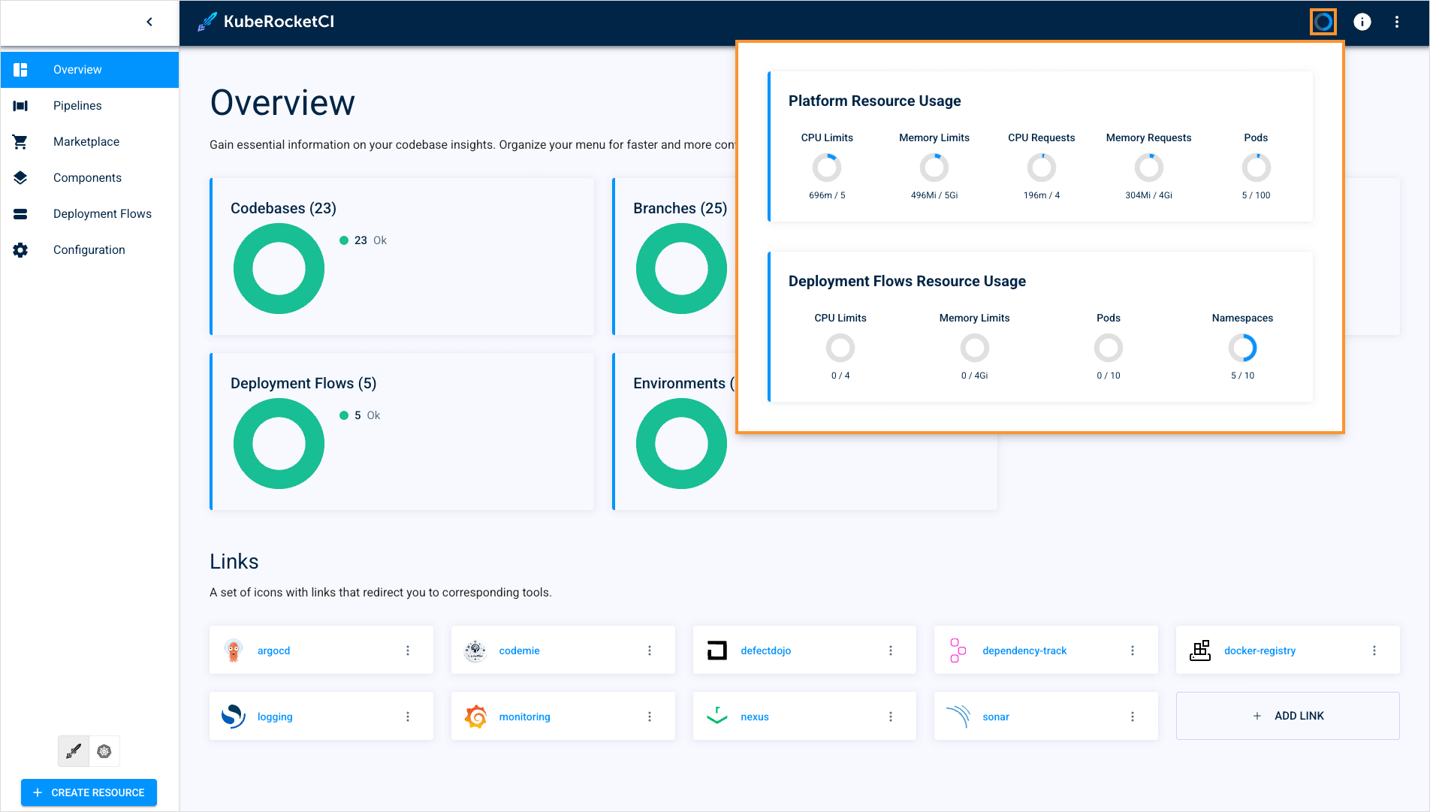Click the CREATE RESOURCE button
Screen dimensions: 1430x812
pyautogui.click(x=89, y=792)
